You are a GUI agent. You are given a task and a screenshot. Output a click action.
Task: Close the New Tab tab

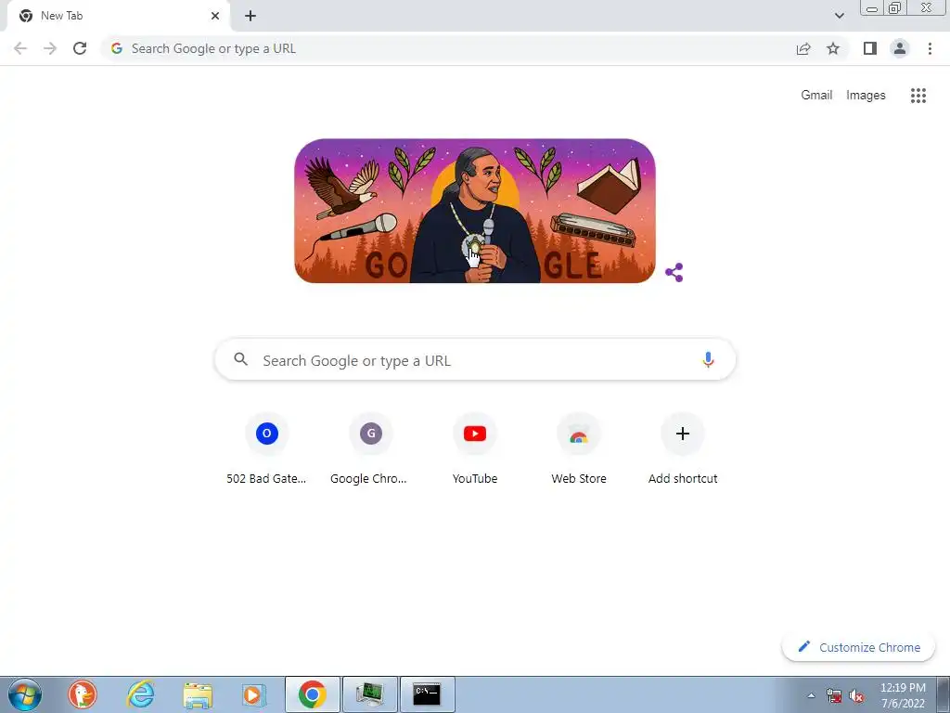point(215,16)
